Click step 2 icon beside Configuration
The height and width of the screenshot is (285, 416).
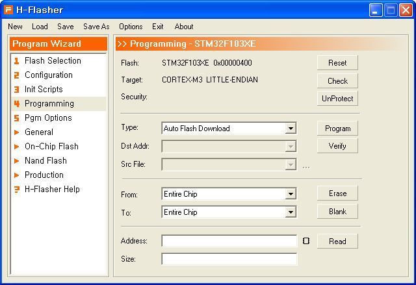[x=16, y=75]
